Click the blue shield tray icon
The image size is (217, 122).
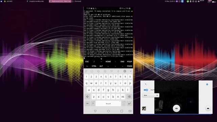coord(182,1)
